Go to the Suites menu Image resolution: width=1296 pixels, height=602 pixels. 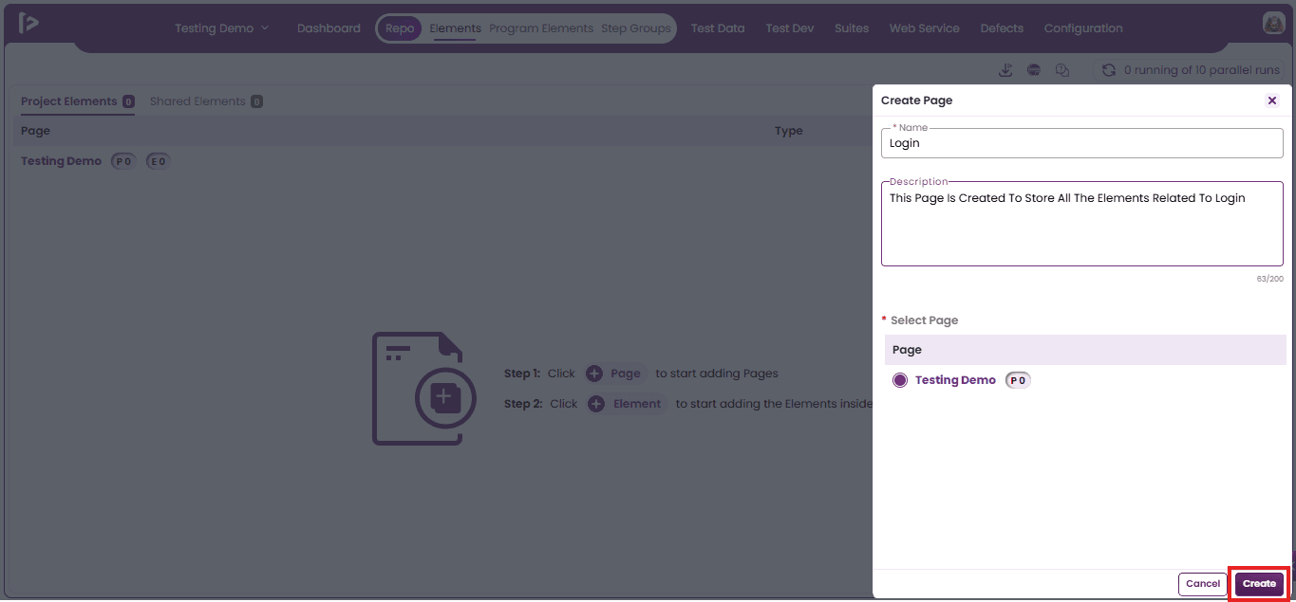click(x=852, y=28)
